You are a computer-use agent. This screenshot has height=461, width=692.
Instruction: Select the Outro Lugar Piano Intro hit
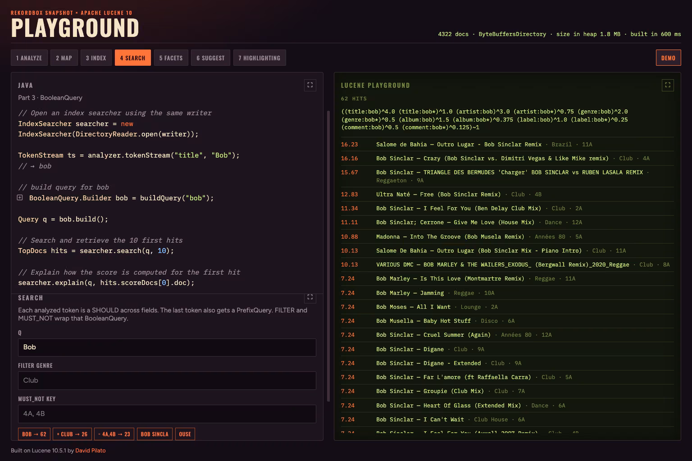pos(507,251)
